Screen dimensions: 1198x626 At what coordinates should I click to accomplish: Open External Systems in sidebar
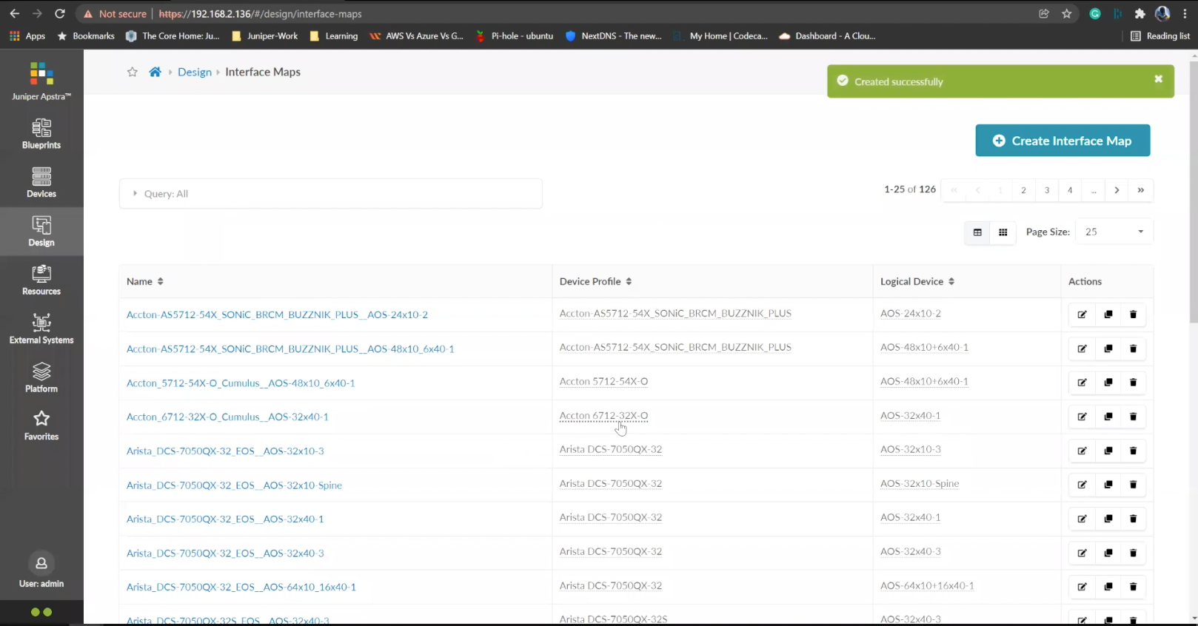click(41, 329)
